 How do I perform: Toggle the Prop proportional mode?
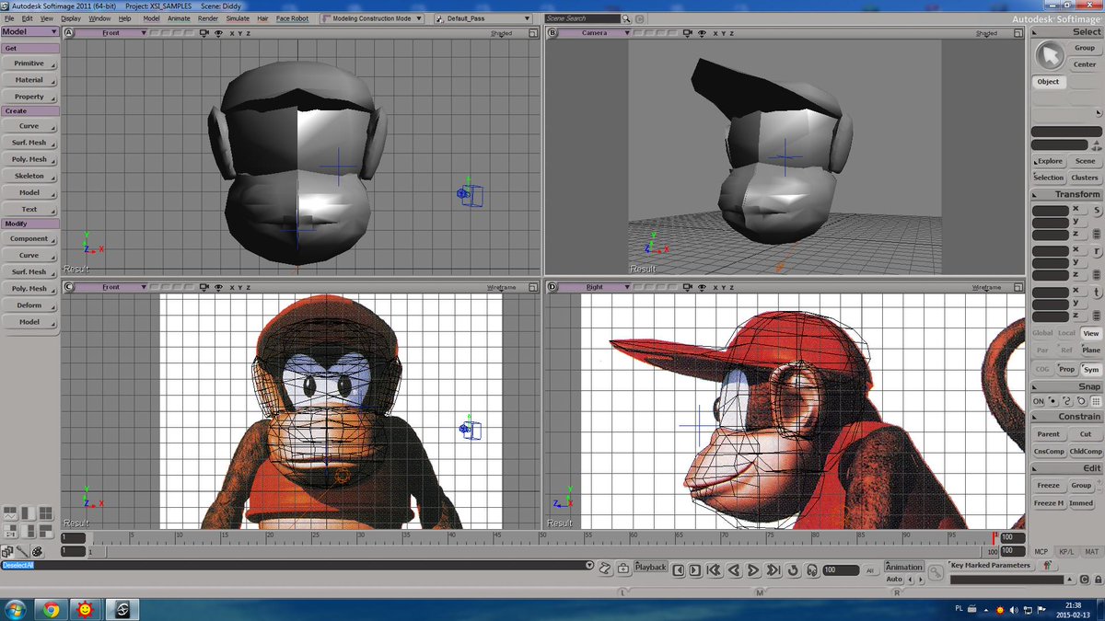coord(1066,369)
